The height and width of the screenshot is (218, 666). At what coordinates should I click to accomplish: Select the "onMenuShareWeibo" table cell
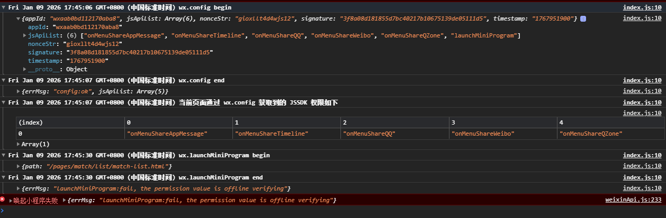pyautogui.click(x=503, y=134)
